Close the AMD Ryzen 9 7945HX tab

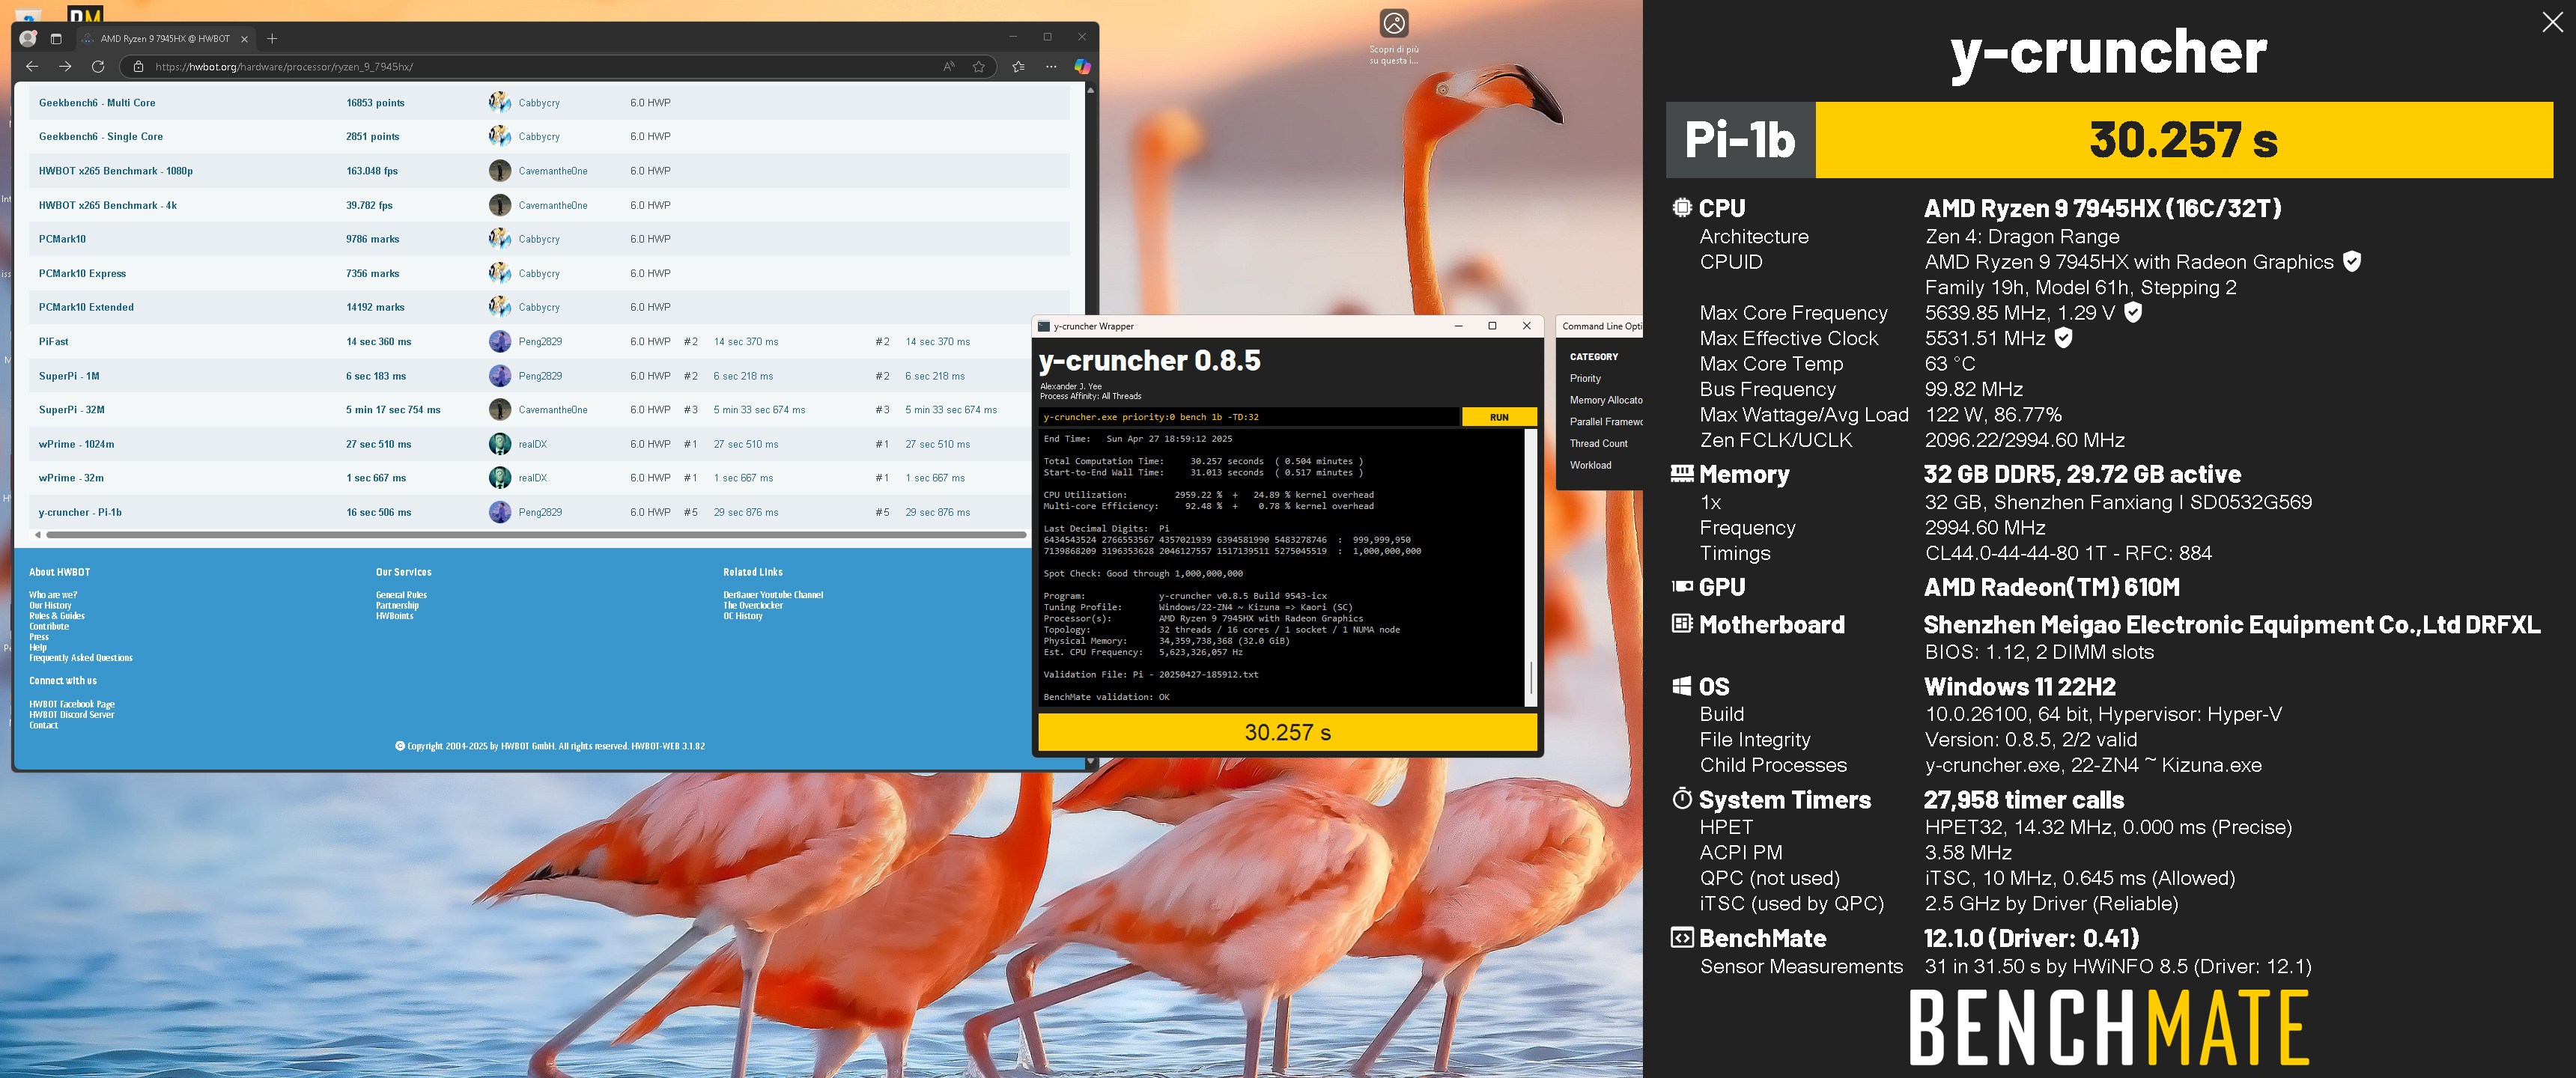(244, 39)
